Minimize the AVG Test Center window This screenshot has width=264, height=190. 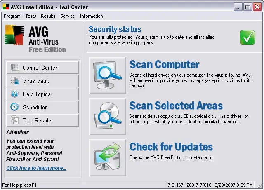coord(238,7)
